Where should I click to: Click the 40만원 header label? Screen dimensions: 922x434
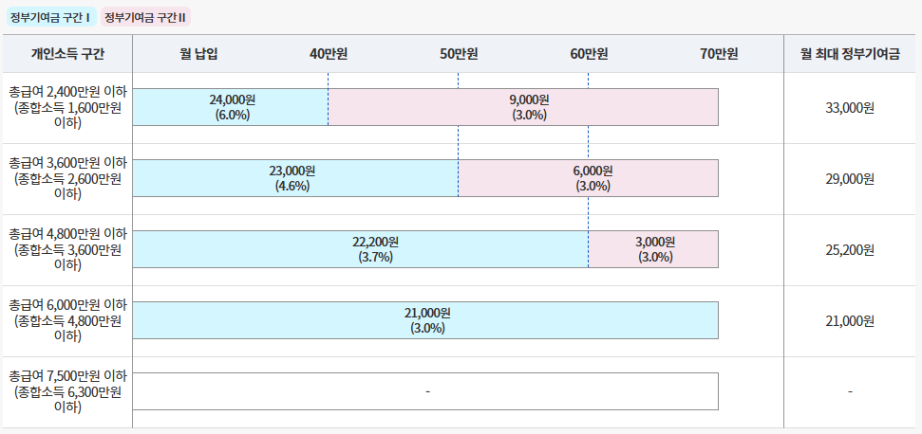click(329, 54)
